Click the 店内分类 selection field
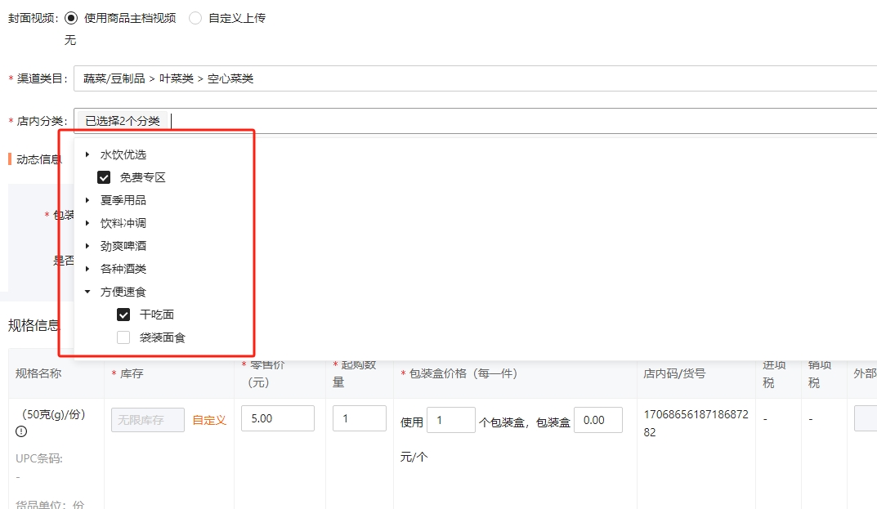The image size is (877, 509). click(523, 121)
